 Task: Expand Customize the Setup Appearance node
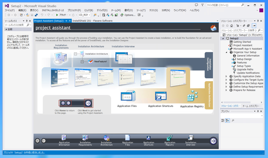pyautogui.click(x=226, y=83)
